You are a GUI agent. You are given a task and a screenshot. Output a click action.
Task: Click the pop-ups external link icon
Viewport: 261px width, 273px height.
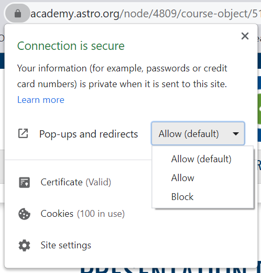23,133
